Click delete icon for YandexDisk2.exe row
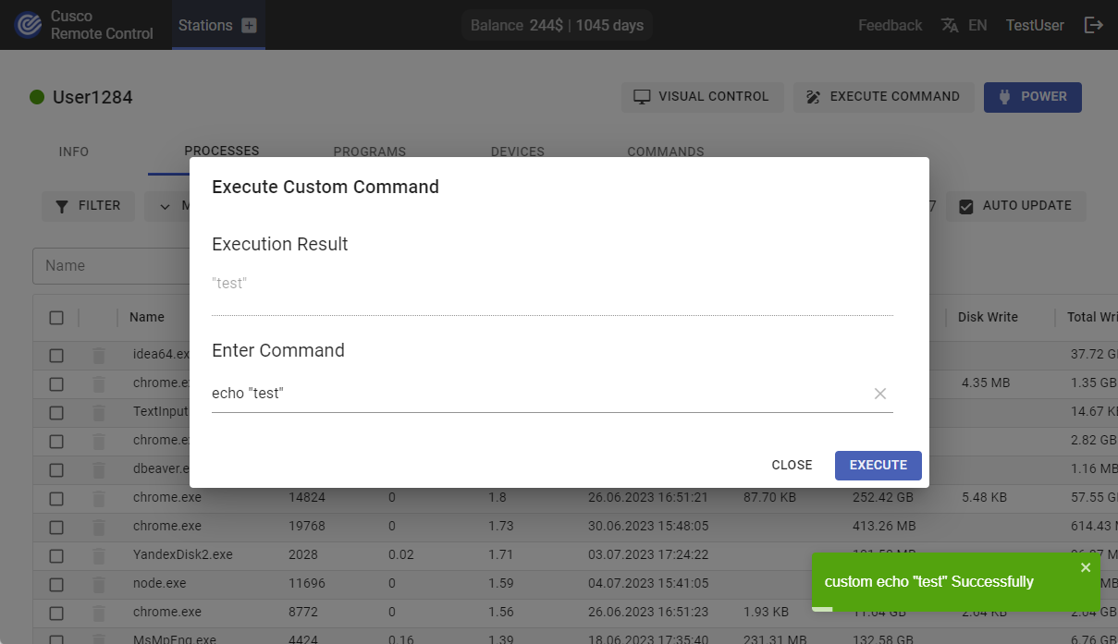The width and height of the screenshot is (1118, 644). pos(99,555)
